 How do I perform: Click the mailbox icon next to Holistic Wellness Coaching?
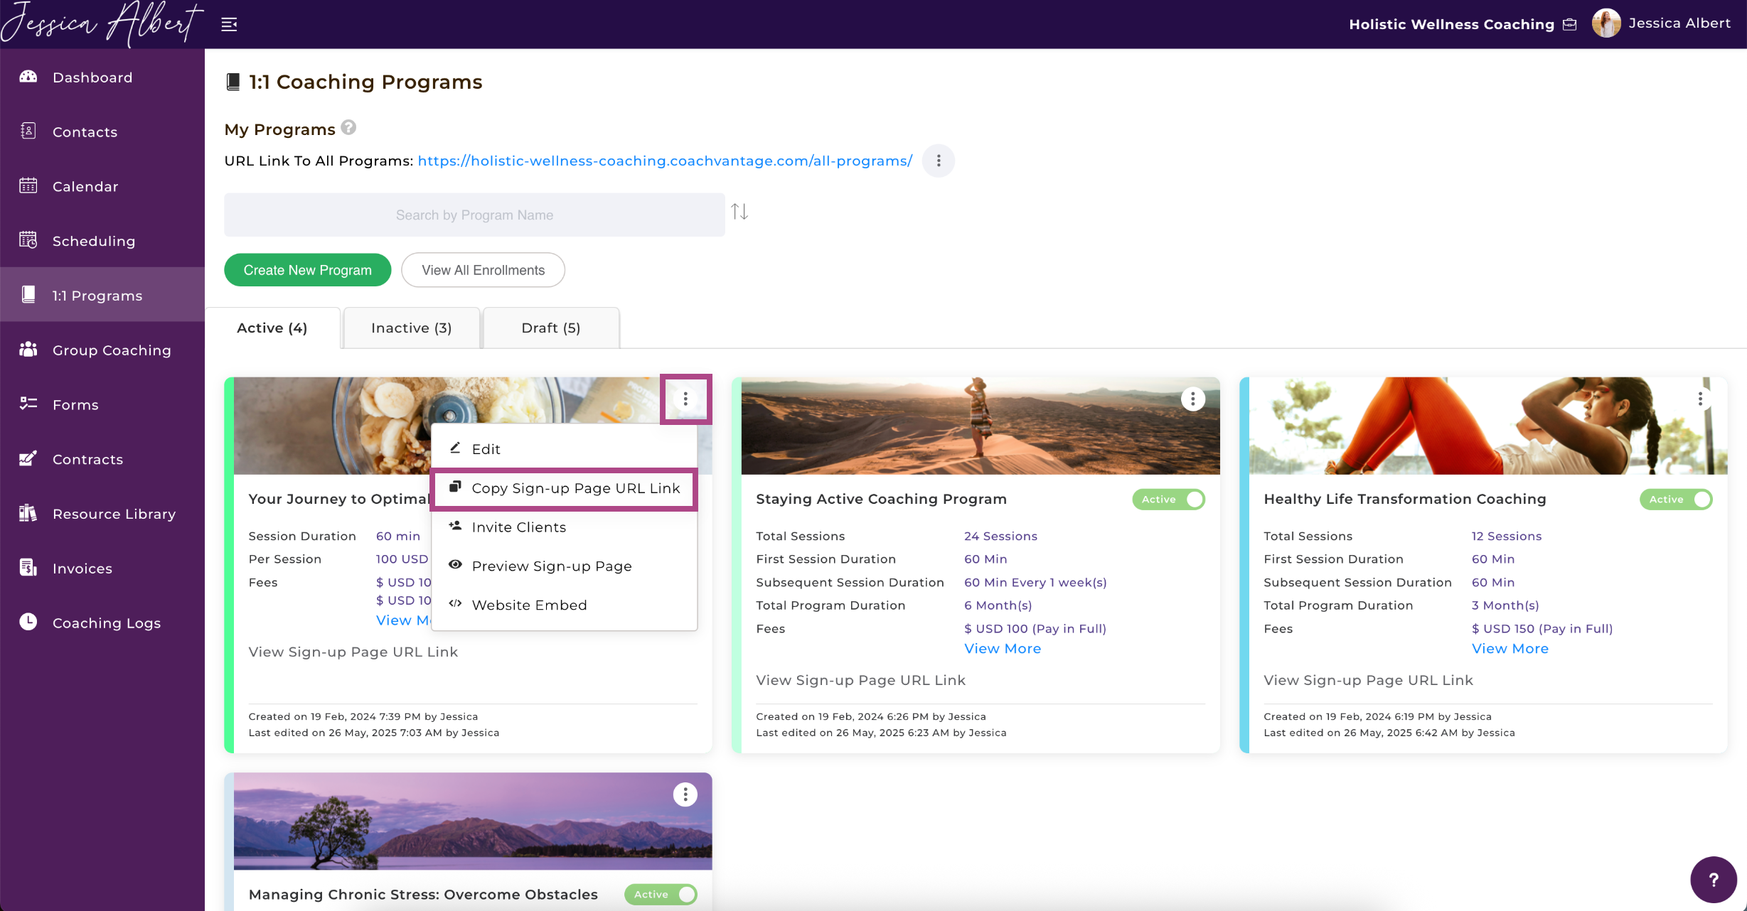click(x=1570, y=25)
